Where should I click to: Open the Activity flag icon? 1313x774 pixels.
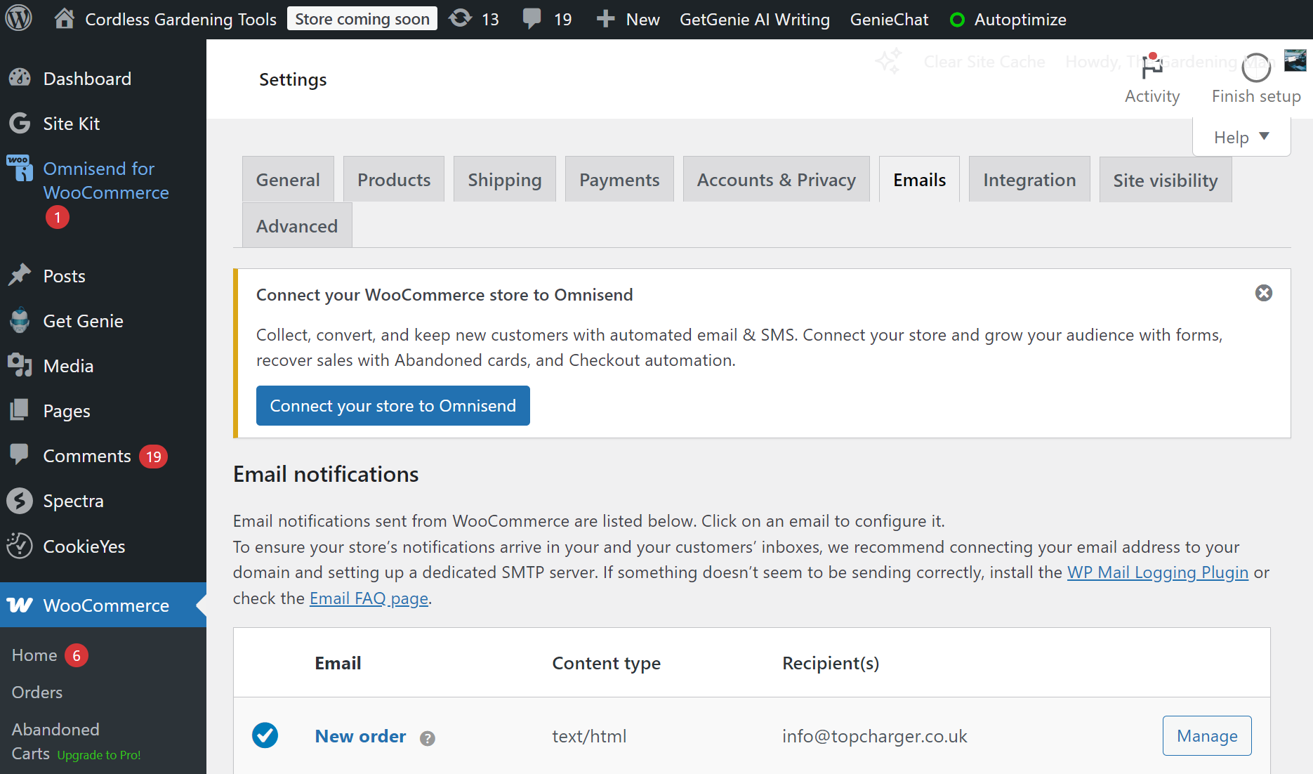[x=1152, y=67]
